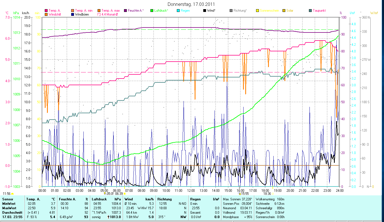Click the pink Temp. A. legend square
The width and height of the screenshot is (384, 222).
click(x=46, y=11)
